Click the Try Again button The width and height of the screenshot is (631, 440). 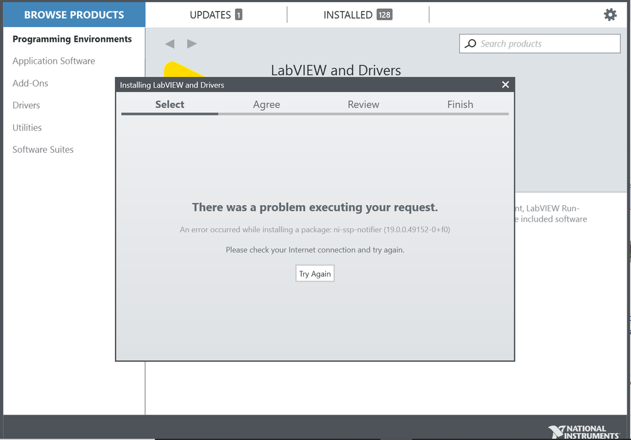tap(315, 273)
